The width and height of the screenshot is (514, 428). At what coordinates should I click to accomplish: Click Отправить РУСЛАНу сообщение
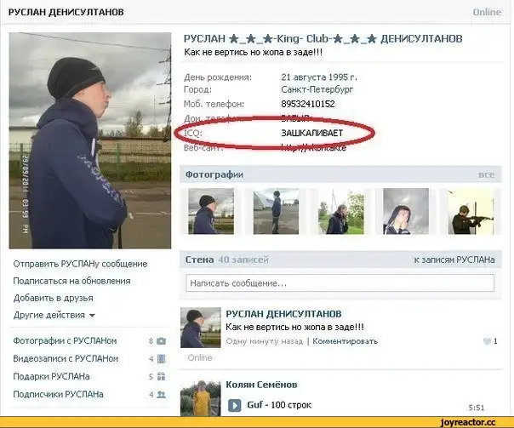click(80, 264)
